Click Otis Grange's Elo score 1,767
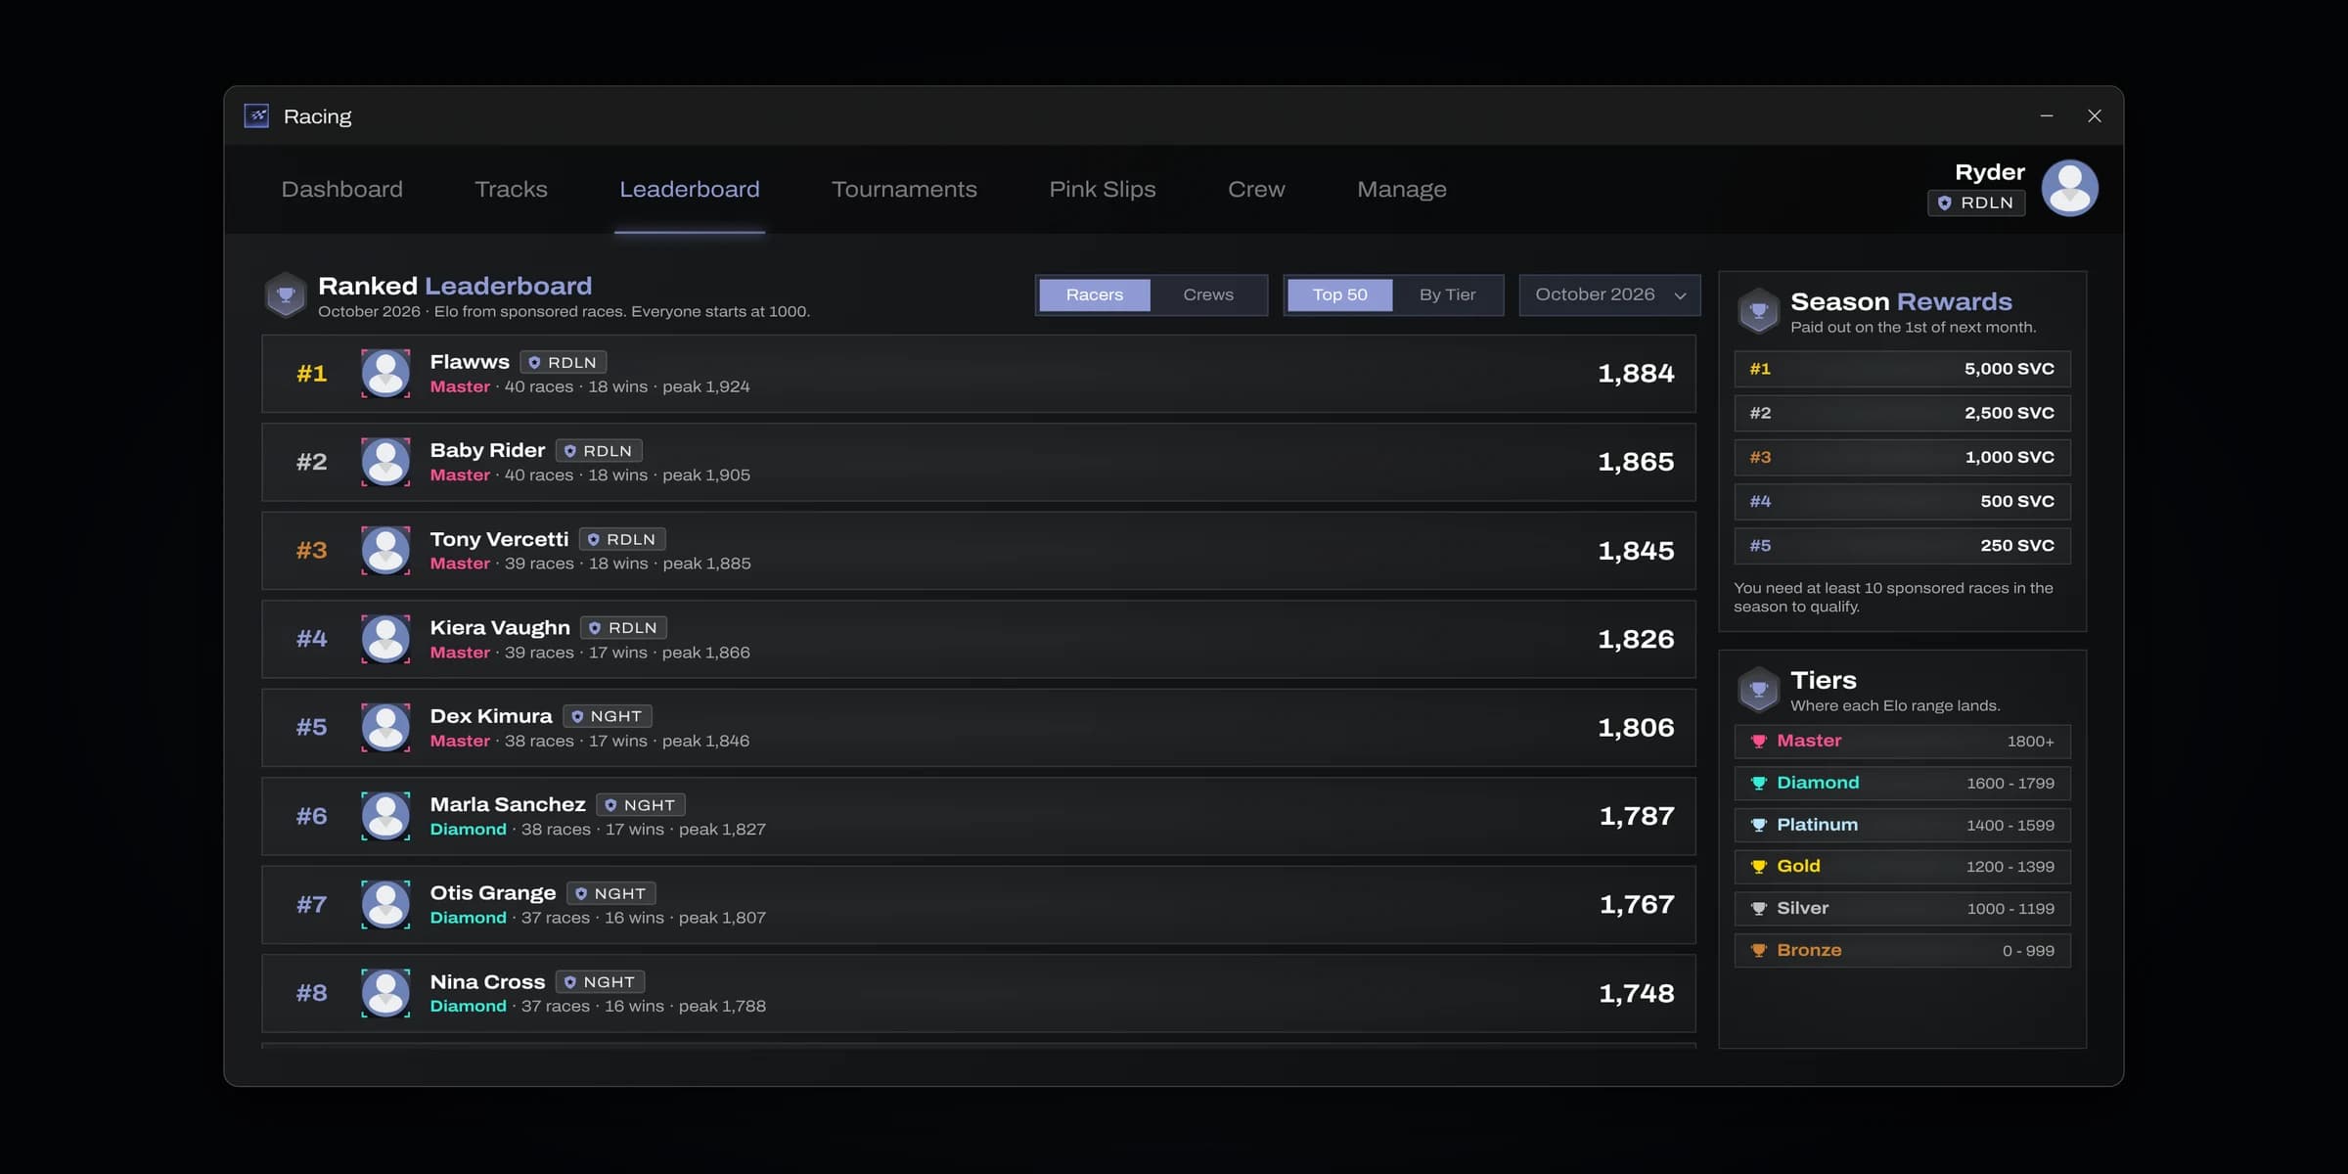Image resolution: width=2348 pixels, height=1174 pixels. pyautogui.click(x=1636, y=904)
